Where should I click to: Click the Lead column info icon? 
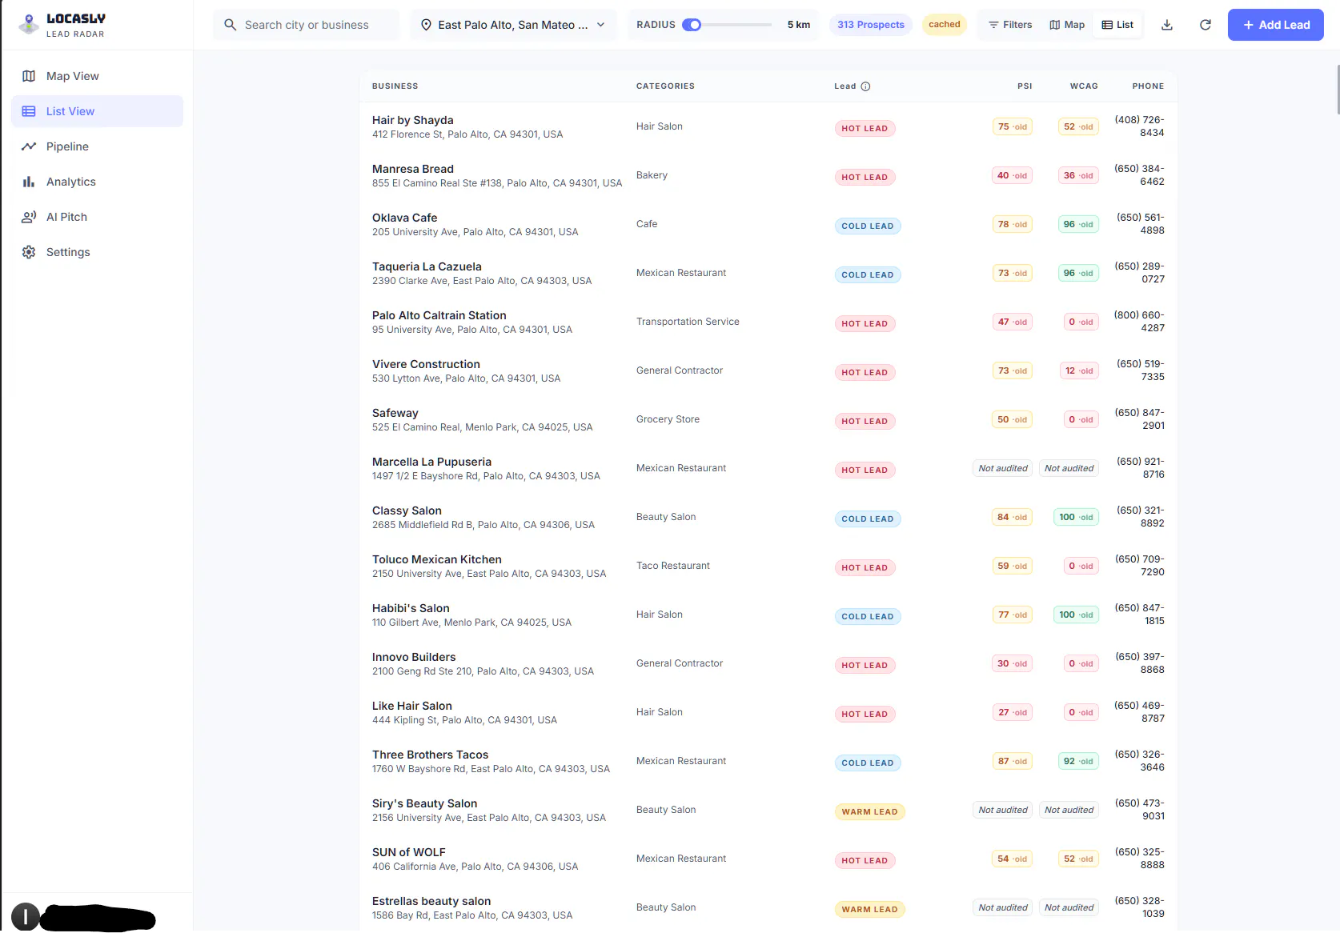pos(865,86)
